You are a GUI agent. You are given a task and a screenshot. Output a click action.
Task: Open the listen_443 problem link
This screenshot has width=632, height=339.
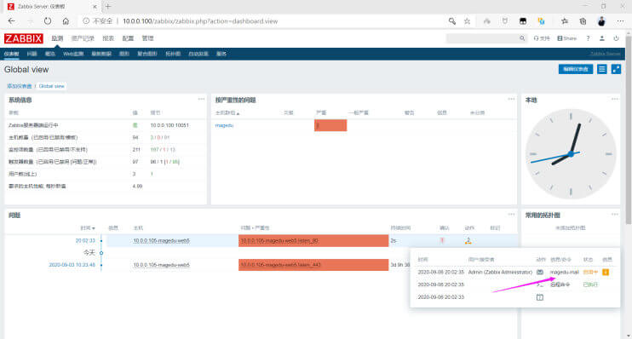[280, 265]
